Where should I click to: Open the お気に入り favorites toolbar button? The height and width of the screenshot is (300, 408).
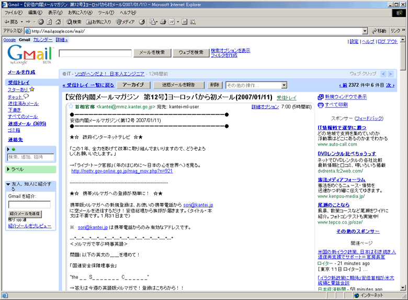(x=99, y=22)
